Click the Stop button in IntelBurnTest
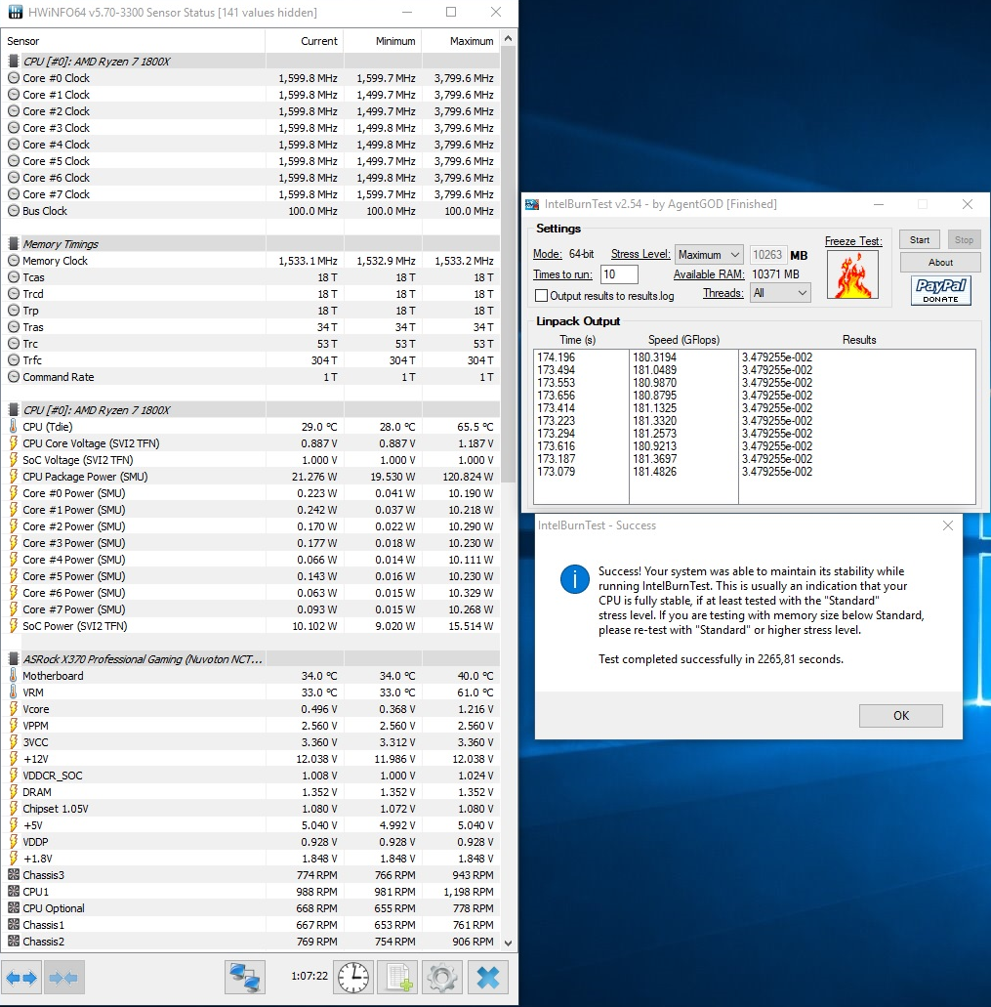The image size is (991, 1007). tap(964, 240)
